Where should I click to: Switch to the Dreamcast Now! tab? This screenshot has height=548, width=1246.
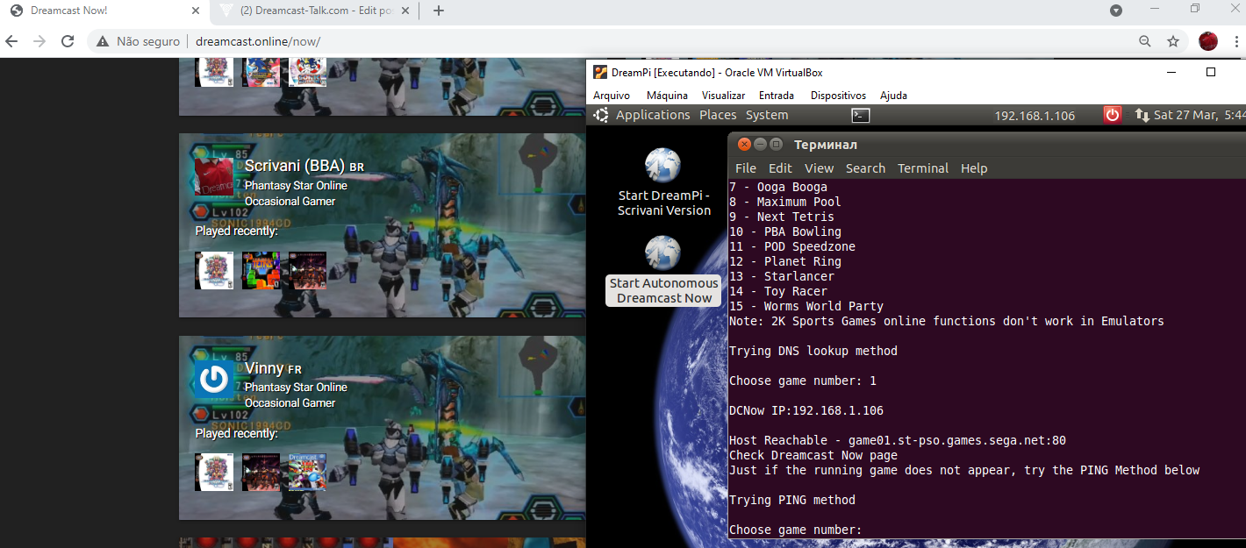pos(104,11)
